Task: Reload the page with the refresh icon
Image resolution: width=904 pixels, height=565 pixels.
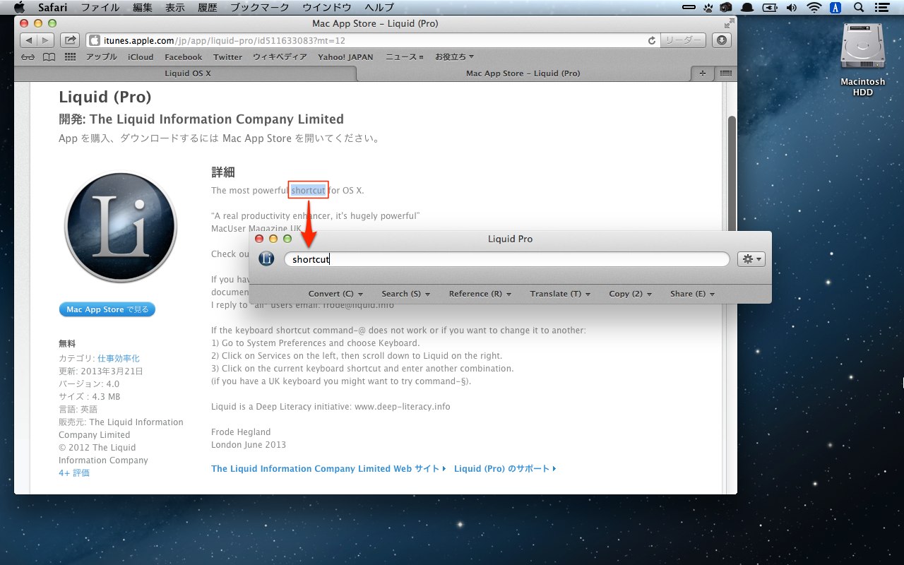Action: tap(651, 40)
